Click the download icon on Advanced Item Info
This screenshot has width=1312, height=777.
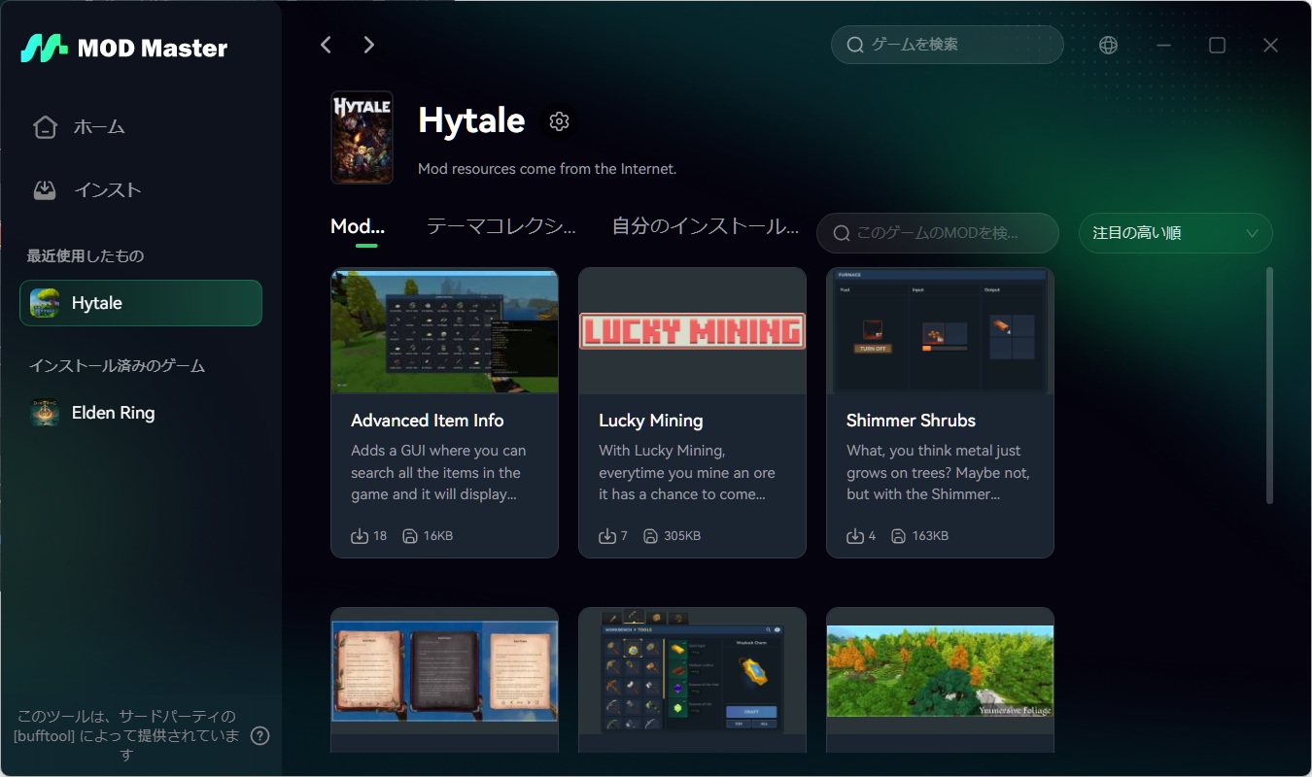point(360,536)
